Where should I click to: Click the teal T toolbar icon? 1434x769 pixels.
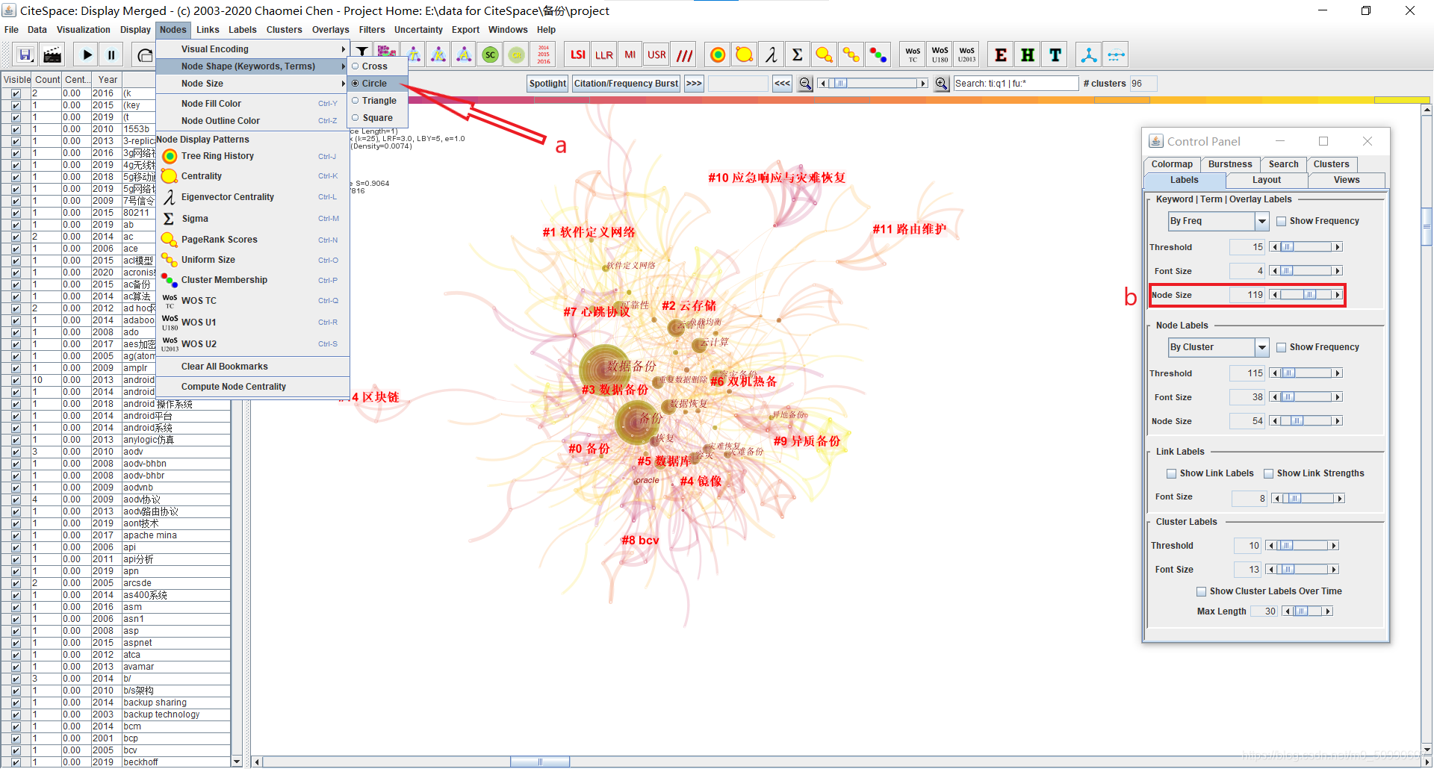click(1055, 55)
